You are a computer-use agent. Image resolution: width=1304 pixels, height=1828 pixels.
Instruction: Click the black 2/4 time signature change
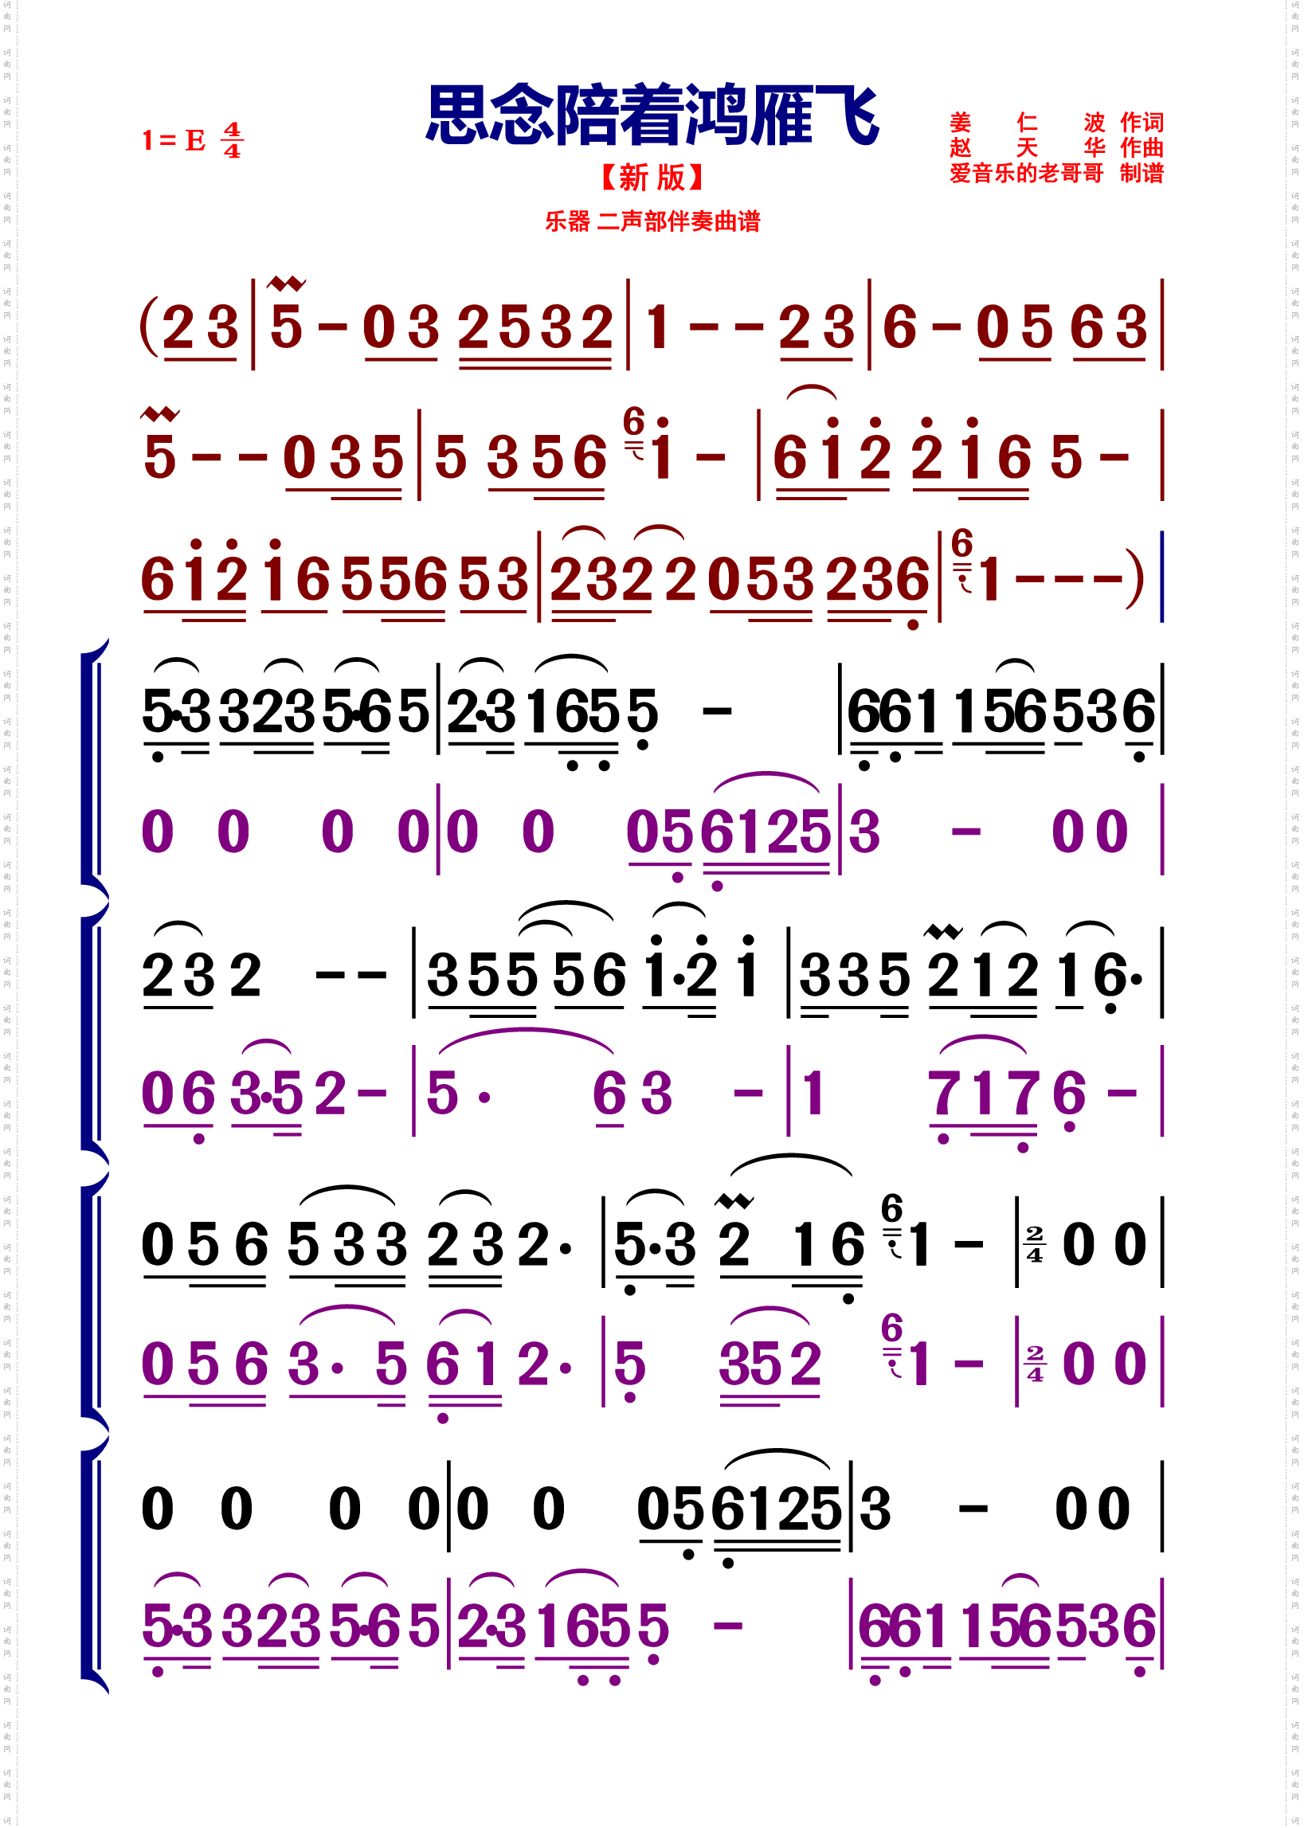[1034, 1243]
